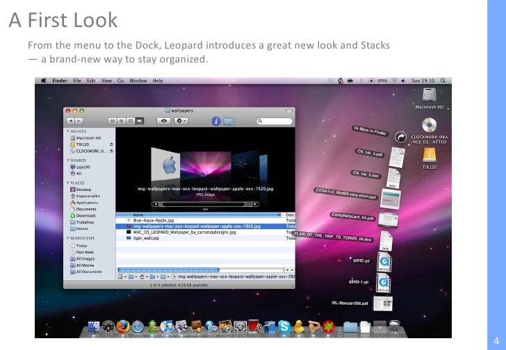Eject the TIX120 device in sidebar

point(111,144)
